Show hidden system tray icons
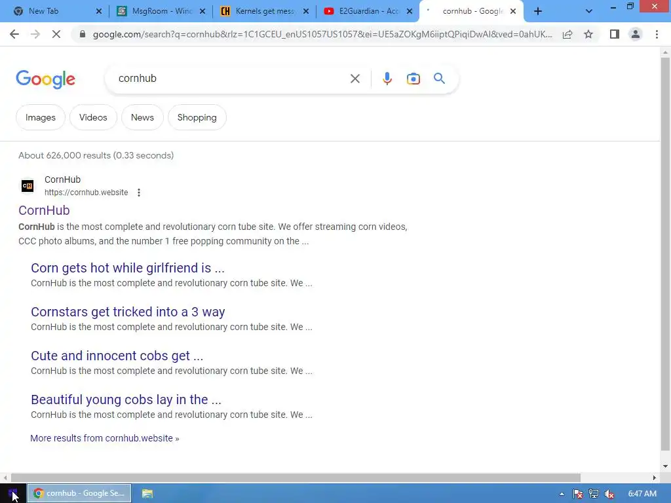The image size is (671, 503). [x=562, y=494]
